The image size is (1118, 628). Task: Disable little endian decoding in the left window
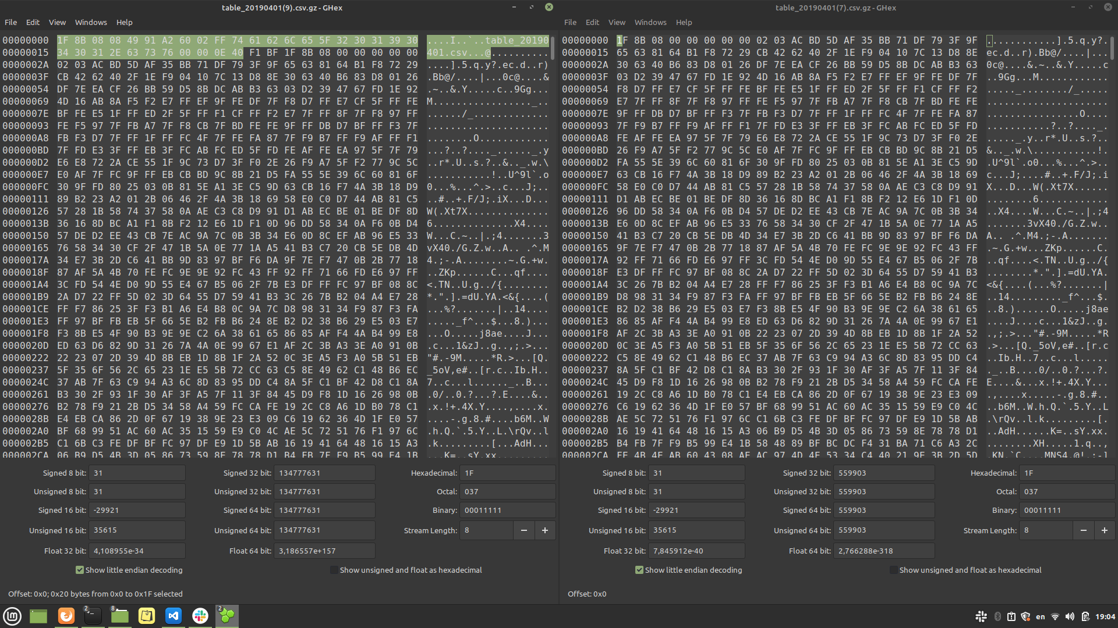click(x=80, y=570)
